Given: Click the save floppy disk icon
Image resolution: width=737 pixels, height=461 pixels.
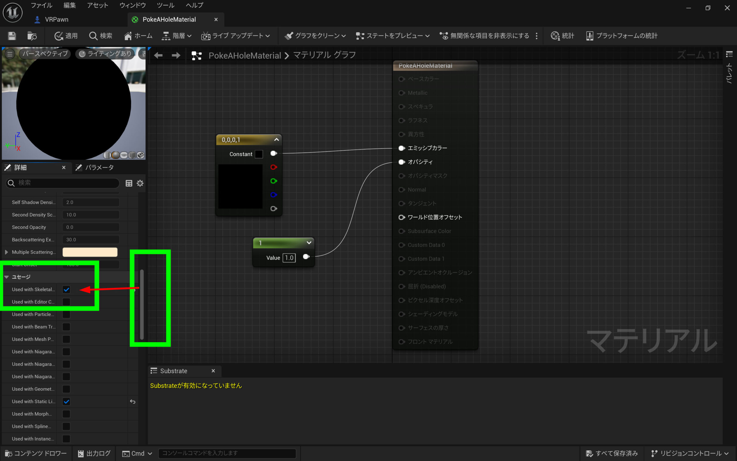Looking at the screenshot, I should click(x=12, y=36).
